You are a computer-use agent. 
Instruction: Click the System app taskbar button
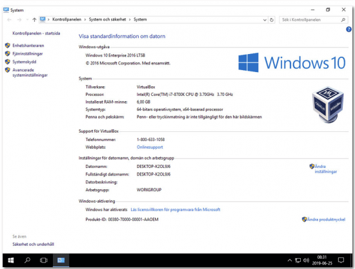click(61, 260)
